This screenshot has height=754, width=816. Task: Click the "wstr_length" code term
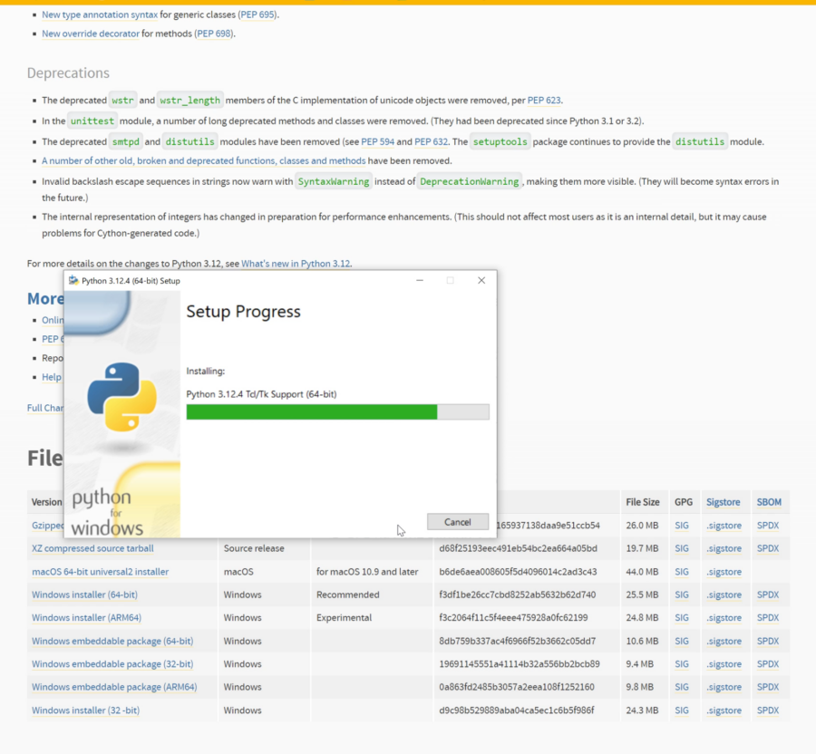190,100
